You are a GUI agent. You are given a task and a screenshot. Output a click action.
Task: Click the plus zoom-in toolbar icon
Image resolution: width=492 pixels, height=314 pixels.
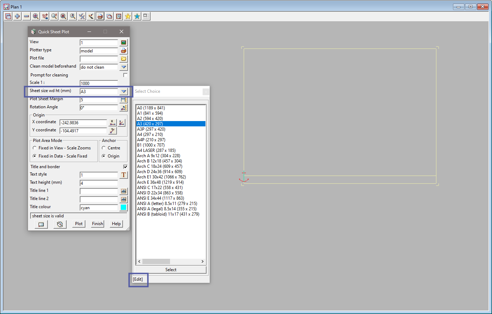(x=17, y=16)
